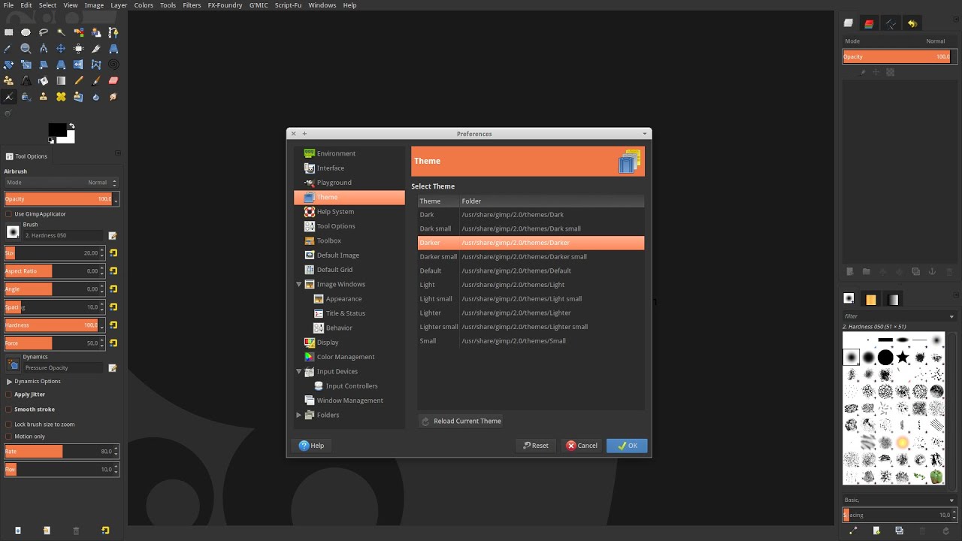Collapse the Input Devices tree node
The image size is (962, 541).
tap(298, 372)
